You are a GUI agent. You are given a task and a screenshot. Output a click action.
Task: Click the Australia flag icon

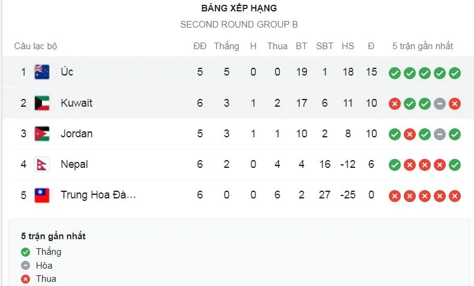click(42, 72)
